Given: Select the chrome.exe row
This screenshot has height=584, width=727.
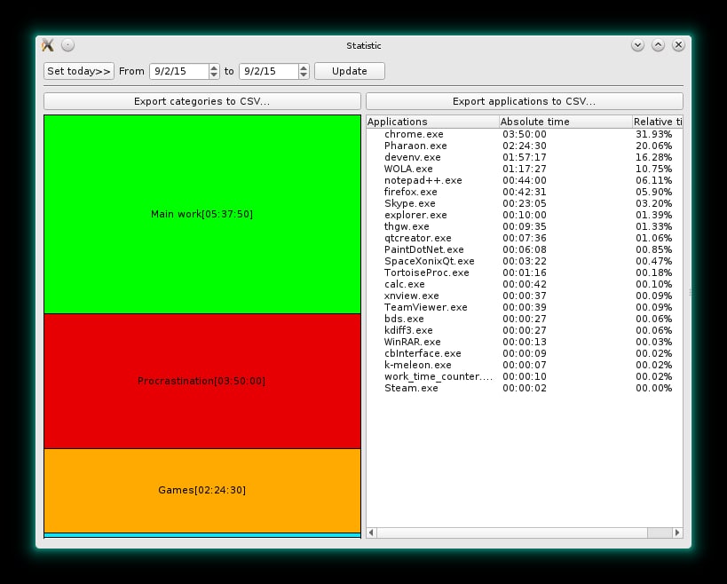Looking at the screenshot, I should coord(525,134).
